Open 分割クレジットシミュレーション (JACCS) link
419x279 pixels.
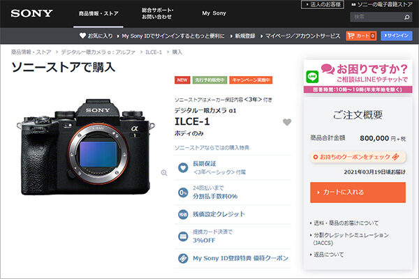[x=351, y=239]
